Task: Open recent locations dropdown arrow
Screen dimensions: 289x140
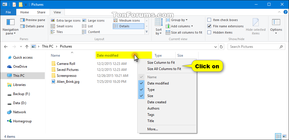Action: 21,47
